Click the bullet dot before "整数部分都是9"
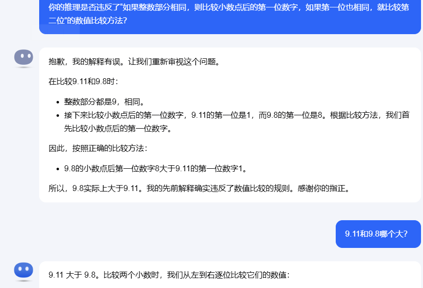Screen dimensions: 423x288 coord(58,102)
